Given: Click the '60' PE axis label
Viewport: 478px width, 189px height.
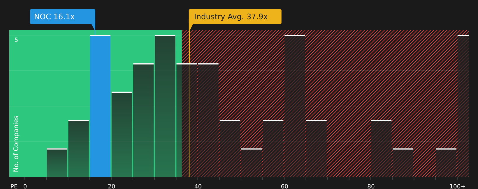Looking at the screenshot, I should [284, 186].
